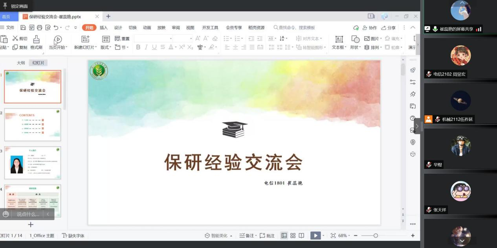Select slide 3 thumbnail in slide panel

coord(33,162)
